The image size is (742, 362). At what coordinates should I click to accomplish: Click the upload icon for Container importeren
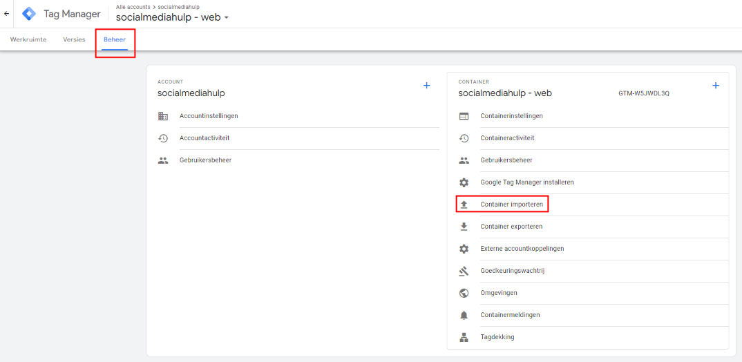pyautogui.click(x=464, y=204)
